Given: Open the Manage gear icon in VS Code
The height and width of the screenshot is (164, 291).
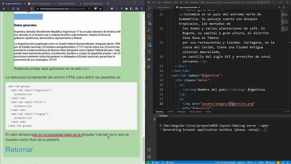Looking at the screenshot, I should point(149,157).
